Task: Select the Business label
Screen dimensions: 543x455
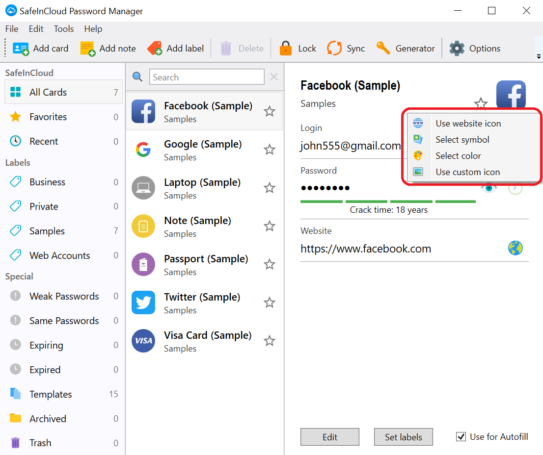Action: (63, 182)
